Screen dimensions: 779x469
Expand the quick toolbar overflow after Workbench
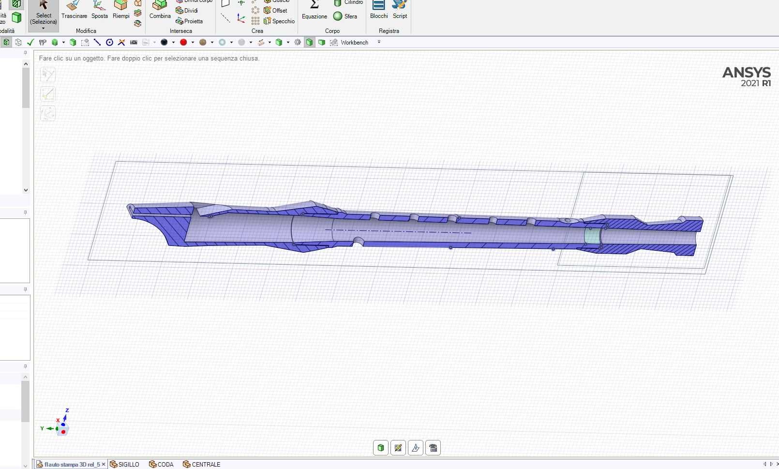point(379,42)
